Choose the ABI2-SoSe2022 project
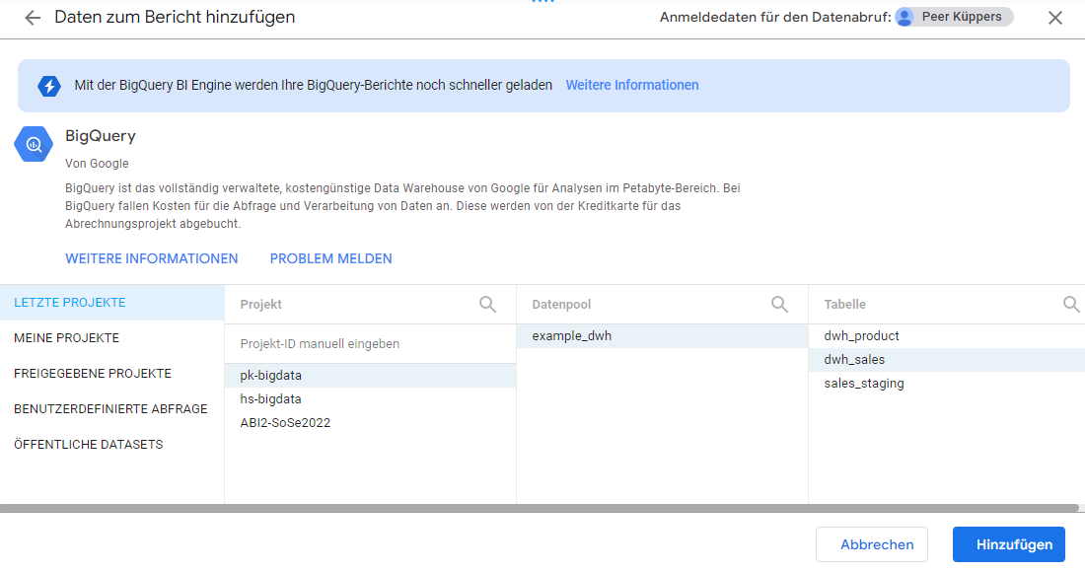The image size is (1085, 571). [370, 422]
